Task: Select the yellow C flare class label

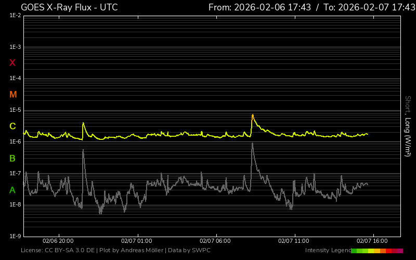Action: tap(12, 126)
